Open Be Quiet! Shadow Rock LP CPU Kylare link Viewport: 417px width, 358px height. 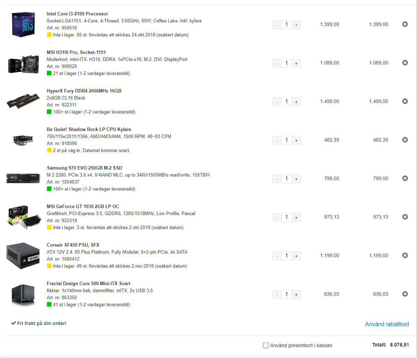coord(89,130)
